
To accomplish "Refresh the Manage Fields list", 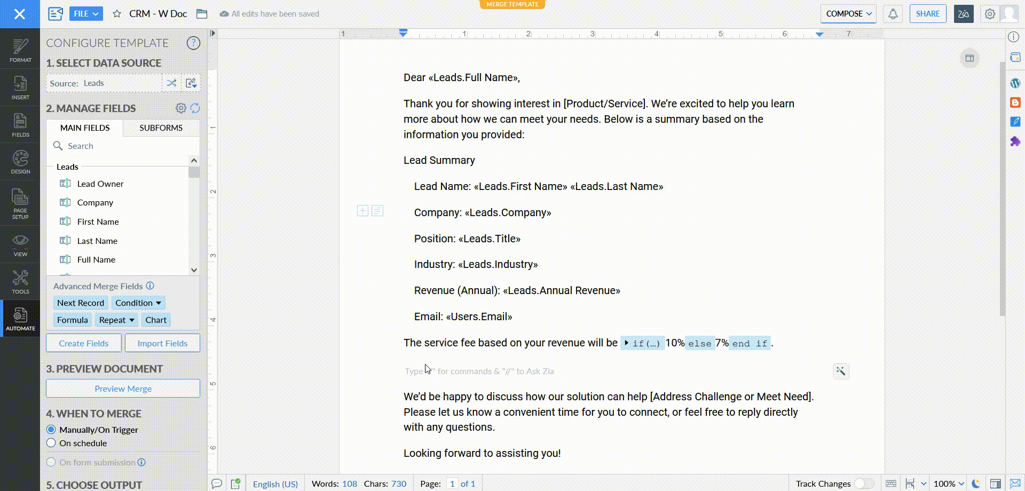I will (x=195, y=108).
